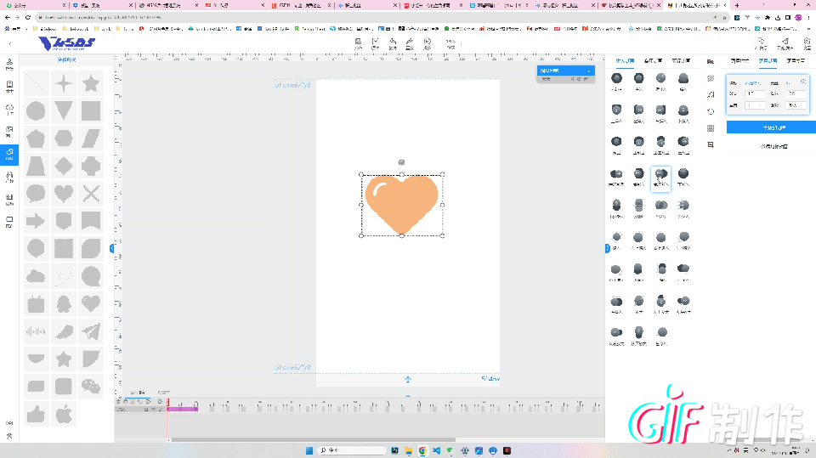
Task: Select the serrated stamp square shape
Action: [64, 249]
